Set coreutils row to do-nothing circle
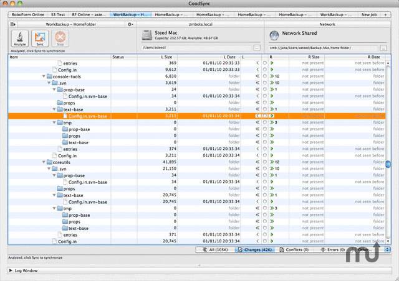This screenshot has height=281, width=399. (x=265, y=162)
